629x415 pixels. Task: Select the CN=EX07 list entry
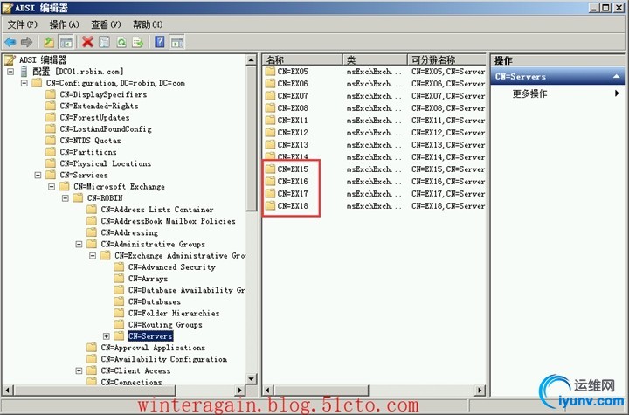tap(293, 96)
